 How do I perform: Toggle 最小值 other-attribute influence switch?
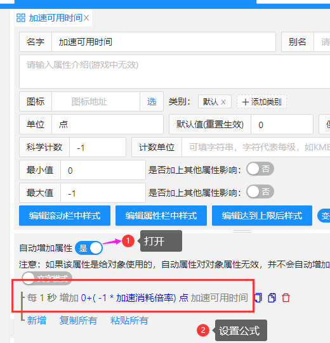pyautogui.click(x=260, y=169)
